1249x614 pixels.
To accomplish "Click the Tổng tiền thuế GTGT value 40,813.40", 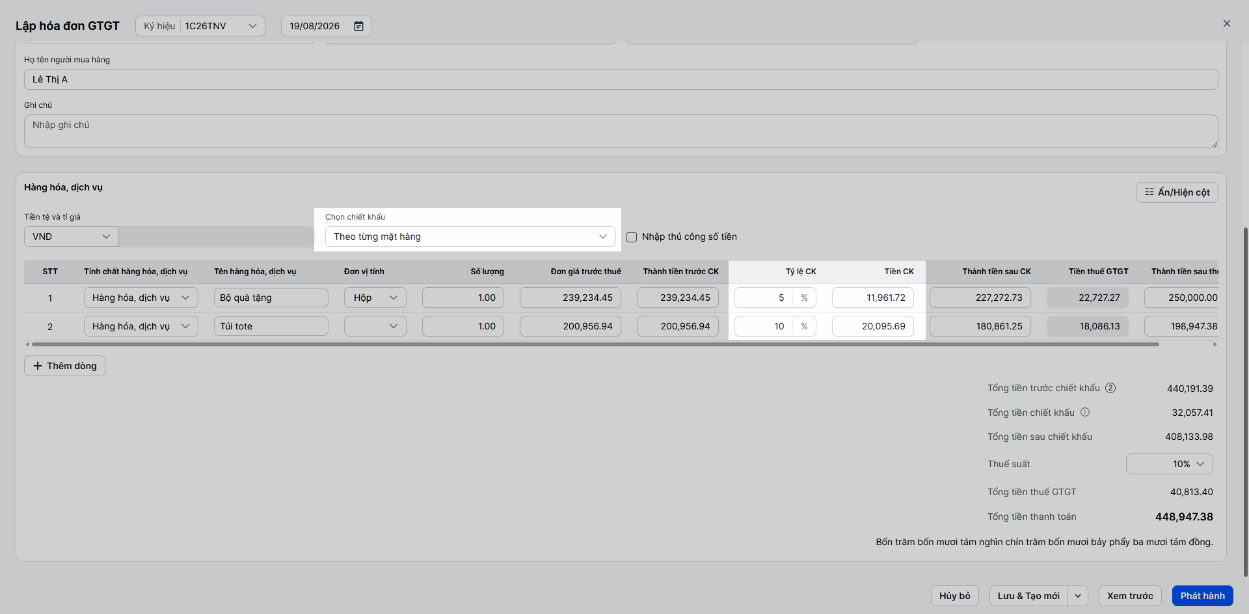I will click(x=1192, y=492).
